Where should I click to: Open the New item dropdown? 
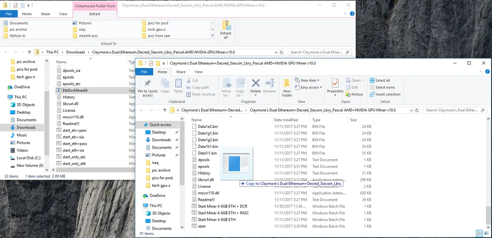[308, 81]
